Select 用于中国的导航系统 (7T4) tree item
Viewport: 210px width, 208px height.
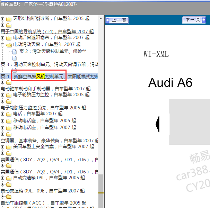(x=47, y=31)
